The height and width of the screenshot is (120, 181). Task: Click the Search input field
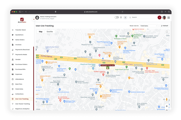click(x=142, y=17)
